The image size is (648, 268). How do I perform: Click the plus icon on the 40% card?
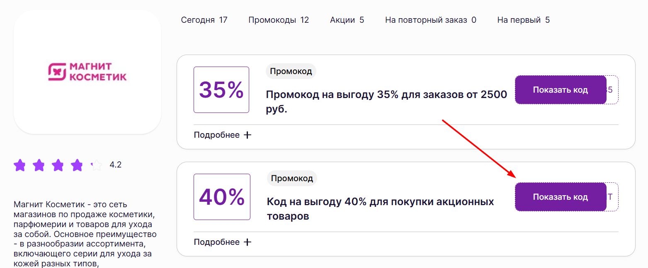point(247,242)
